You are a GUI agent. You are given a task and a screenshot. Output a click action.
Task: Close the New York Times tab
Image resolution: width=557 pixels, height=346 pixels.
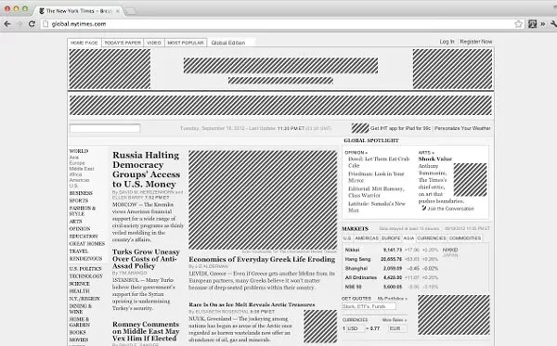click(118, 11)
